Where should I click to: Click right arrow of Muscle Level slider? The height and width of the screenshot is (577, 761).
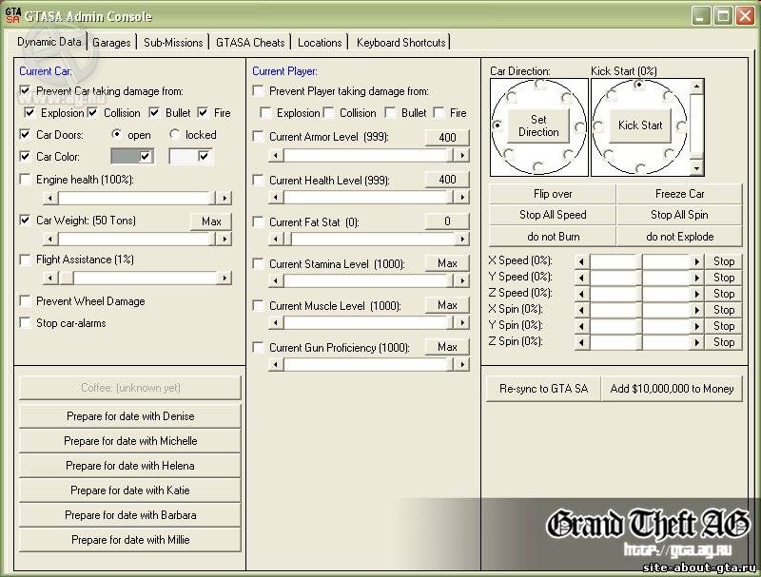click(462, 322)
